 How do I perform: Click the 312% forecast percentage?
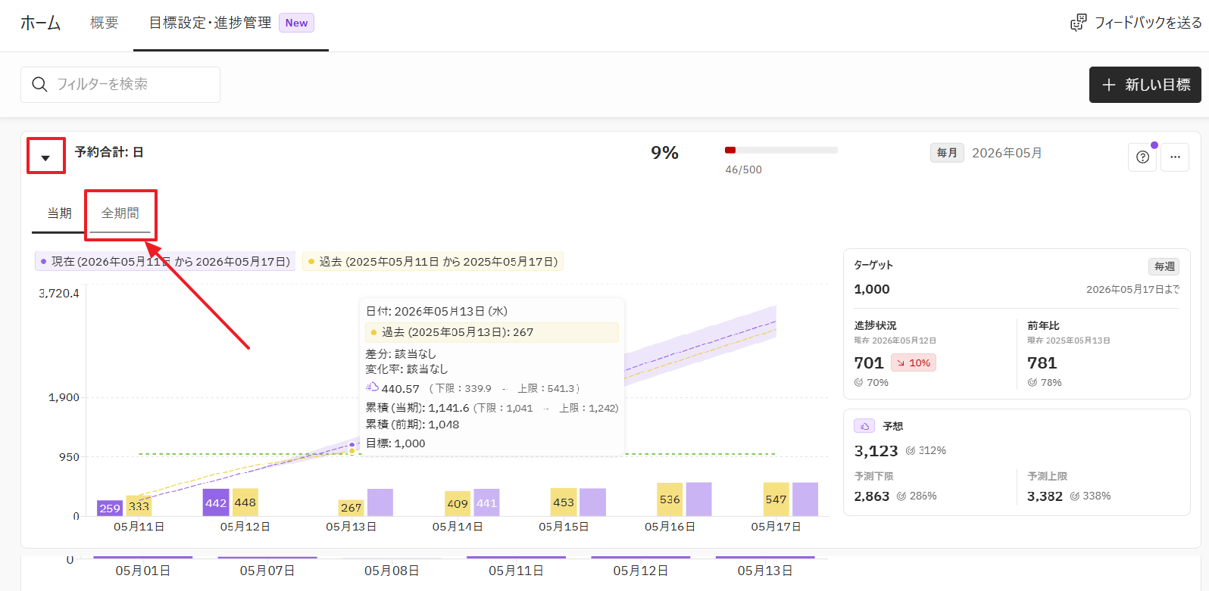point(932,450)
